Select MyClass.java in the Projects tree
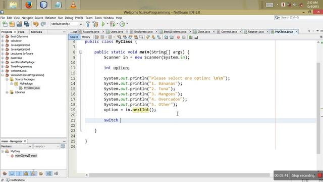The width and height of the screenshot is (323, 182). click(x=32, y=88)
